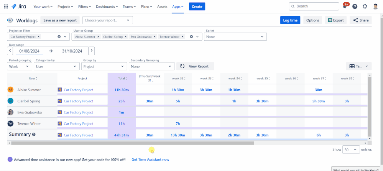Open the Your work menu
Image resolution: width=383 pixels, height=171 pixels.
43,7
